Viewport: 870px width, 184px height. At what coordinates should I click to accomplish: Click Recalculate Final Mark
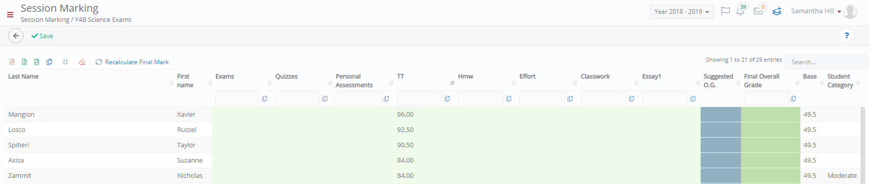tap(132, 62)
